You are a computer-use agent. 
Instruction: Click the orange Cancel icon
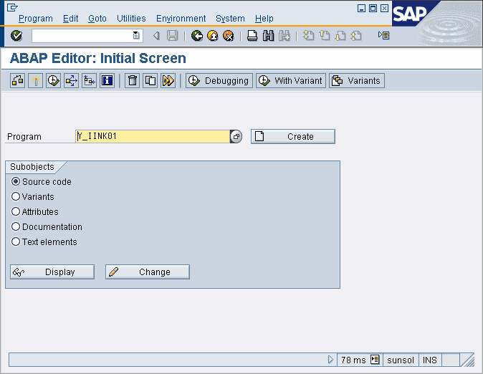(229, 36)
